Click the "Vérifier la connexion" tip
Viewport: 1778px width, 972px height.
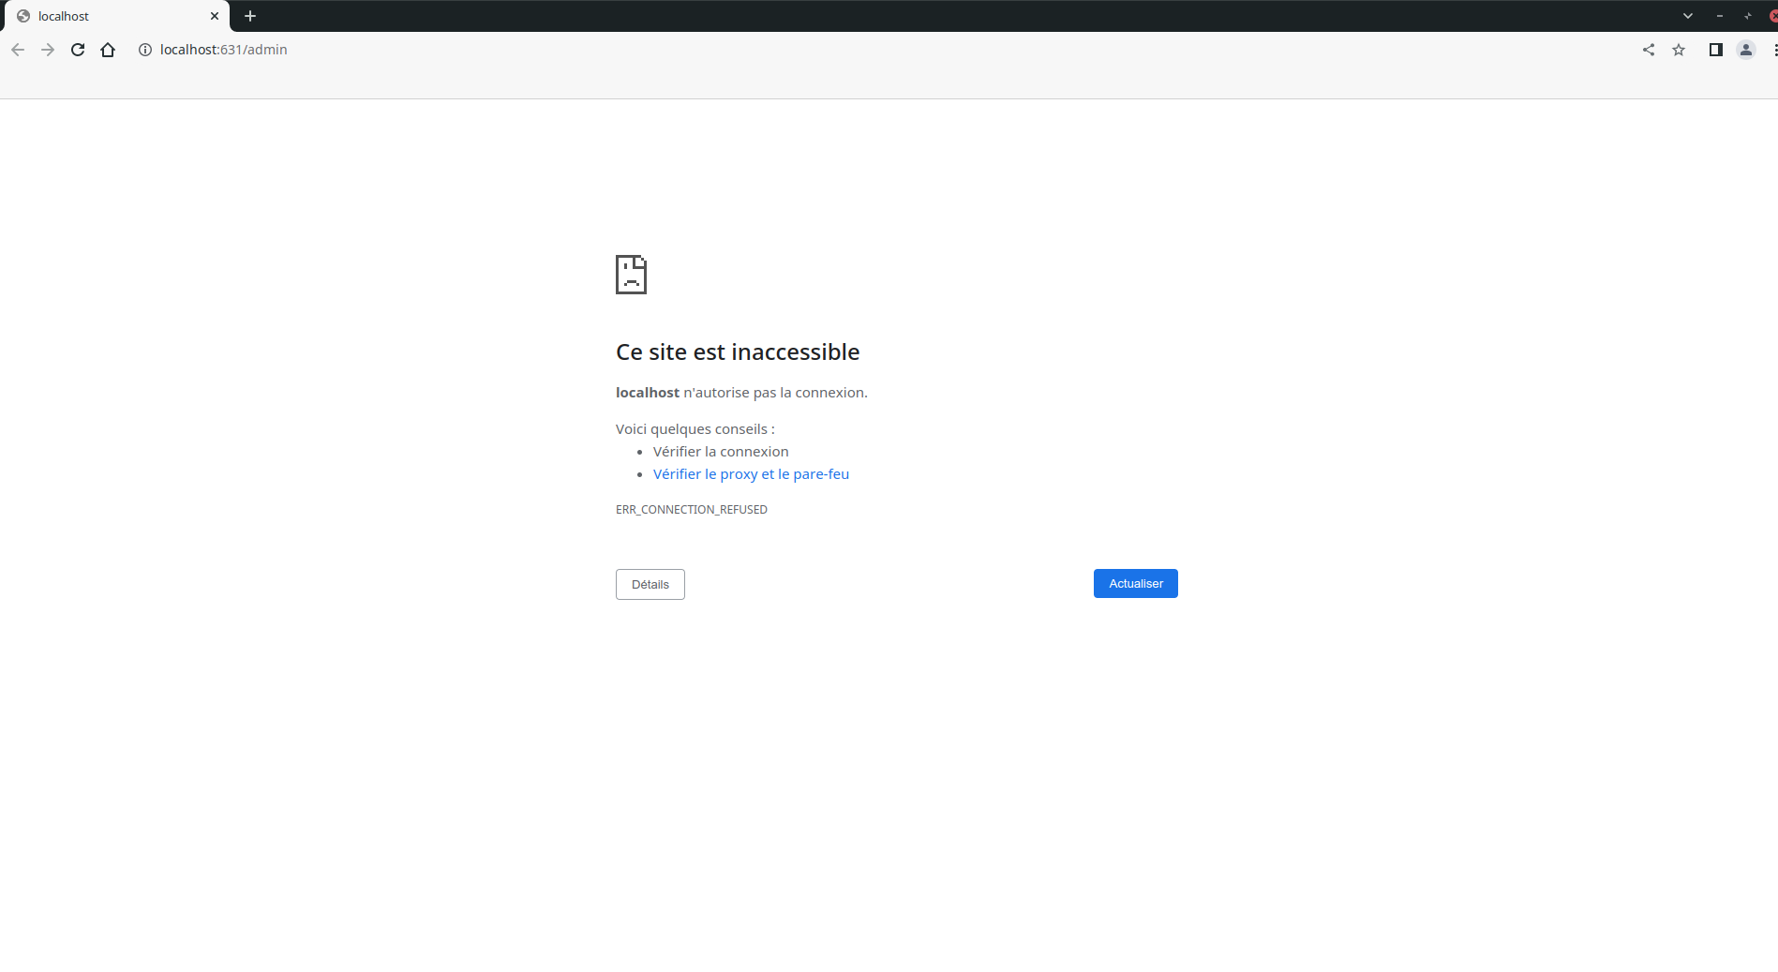coord(721,452)
